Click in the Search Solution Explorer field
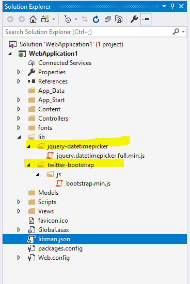The width and height of the screenshot is (190, 284). pyautogui.click(x=87, y=32)
